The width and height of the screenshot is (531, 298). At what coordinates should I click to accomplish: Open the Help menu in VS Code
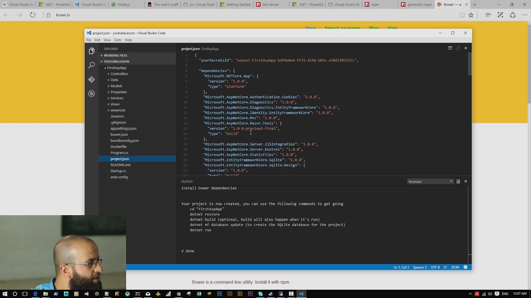(129, 40)
